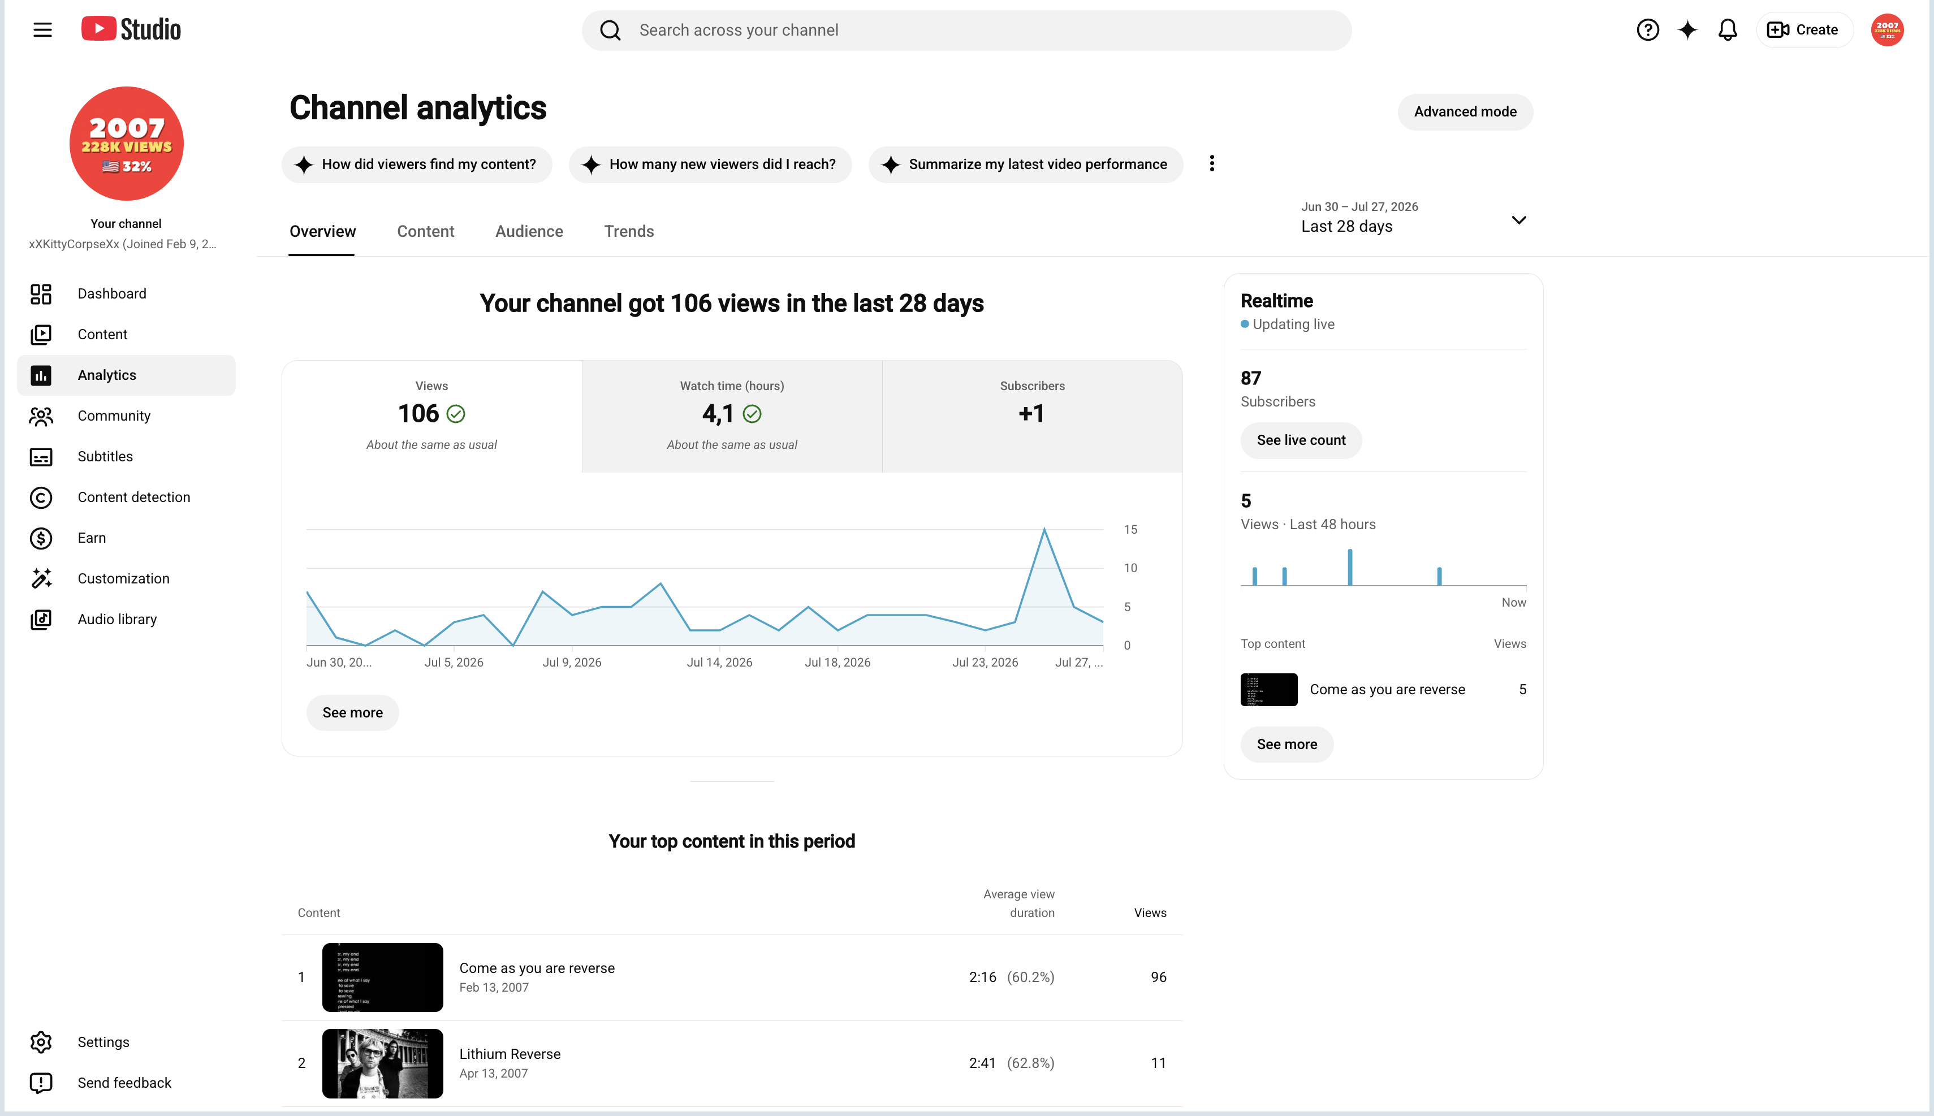Select the Watch time (hours) metric card
This screenshot has height=1116, width=1934.
(731, 416)
